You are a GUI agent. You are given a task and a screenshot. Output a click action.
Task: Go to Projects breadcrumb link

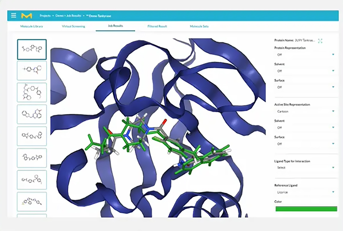click(45, 16)
